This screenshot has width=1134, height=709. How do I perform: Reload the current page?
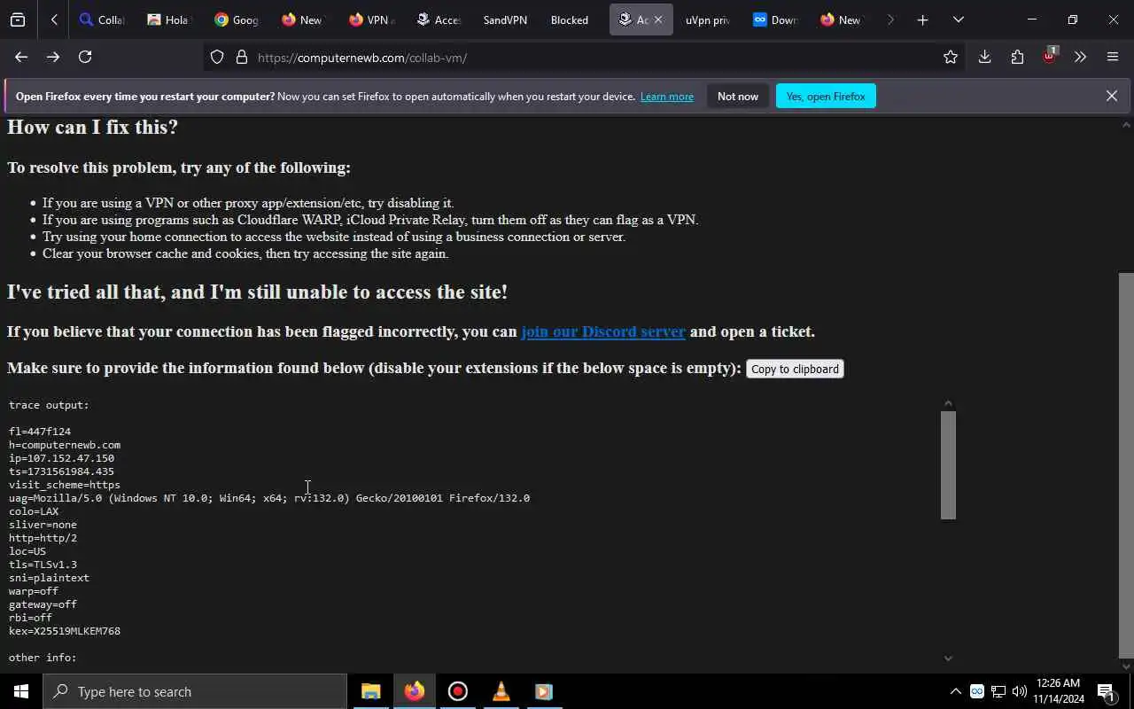pyautogui.click(x=85, y=57)
